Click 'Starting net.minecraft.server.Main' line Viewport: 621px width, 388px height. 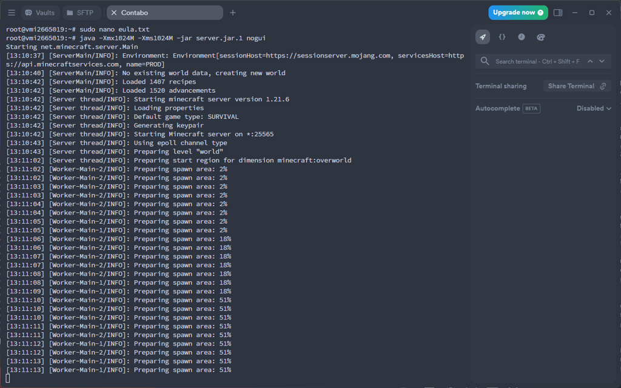tap(72, 47)
